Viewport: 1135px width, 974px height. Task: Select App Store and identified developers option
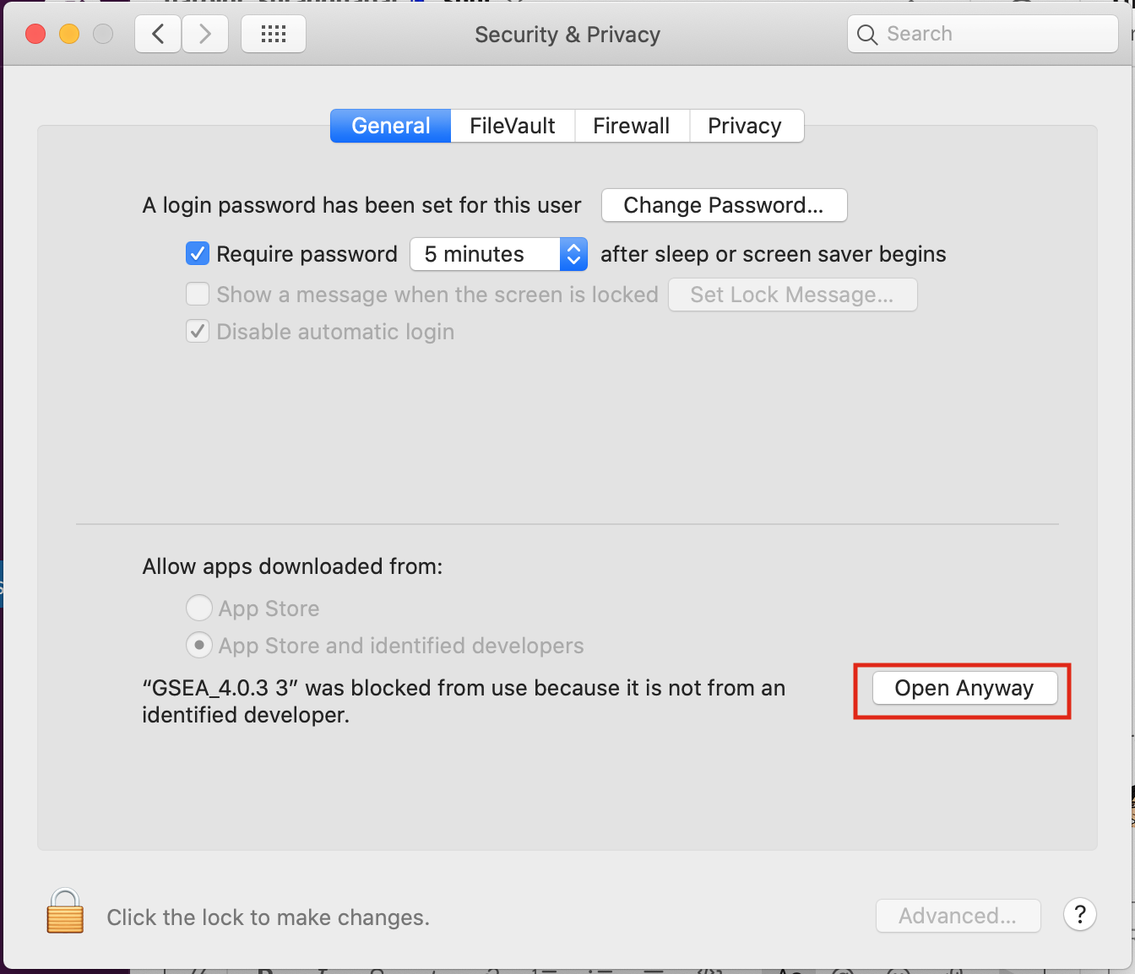click(198, 646)
